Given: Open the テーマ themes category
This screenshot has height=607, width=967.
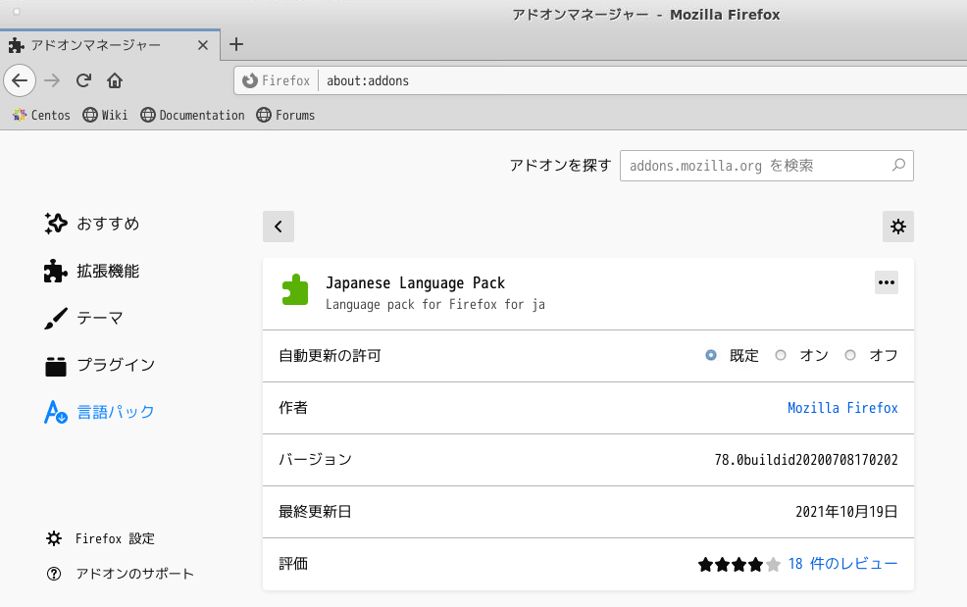Looking at the screenshot, I should (84, 319).
